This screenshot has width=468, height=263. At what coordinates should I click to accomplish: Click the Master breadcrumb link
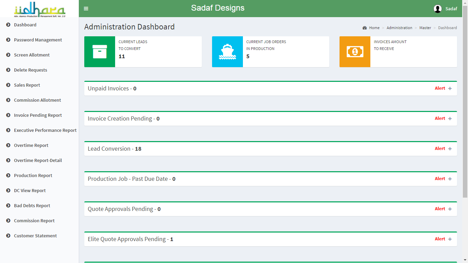click(x=425, y=28)
